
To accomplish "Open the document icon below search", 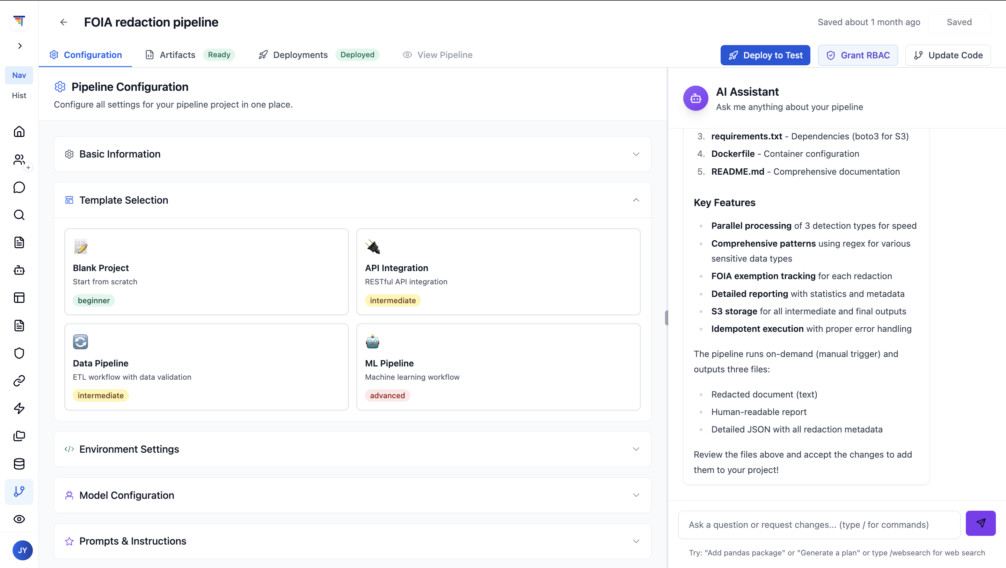I will 19,242.
